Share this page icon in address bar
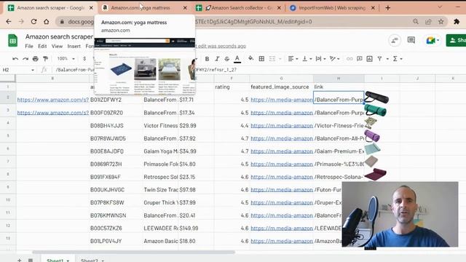 click(428, 21)
